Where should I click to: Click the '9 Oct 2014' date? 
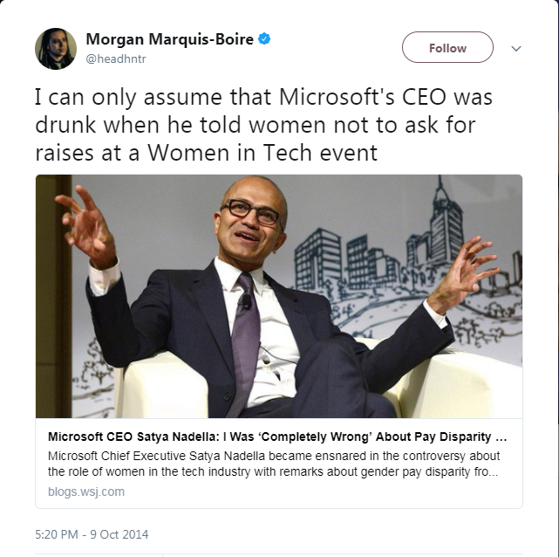(x=120, y=534)
